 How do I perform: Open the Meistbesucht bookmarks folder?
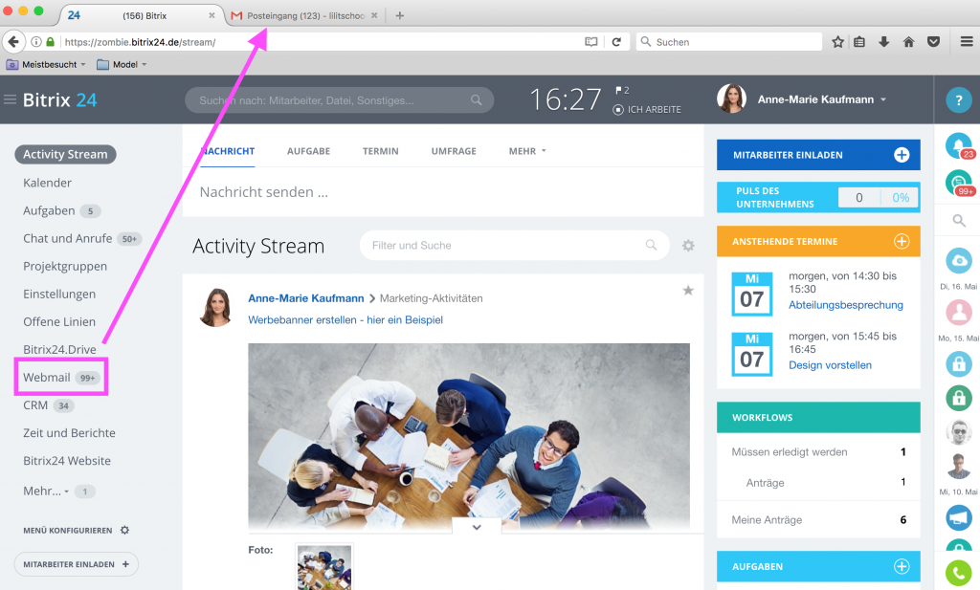(x=46, y=64)
